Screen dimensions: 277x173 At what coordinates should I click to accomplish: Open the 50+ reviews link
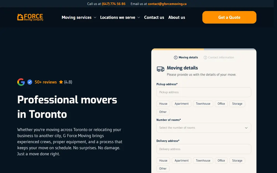[x=46, y=82]
